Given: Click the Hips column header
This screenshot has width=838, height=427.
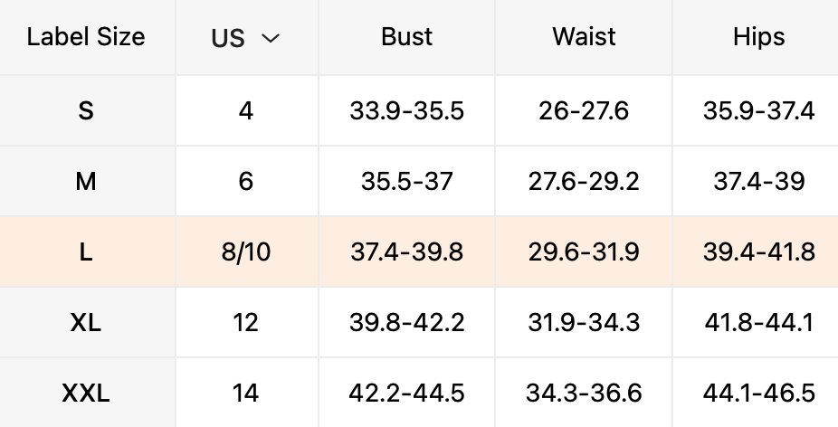Looking at the screenshot, I should [759, 37].
